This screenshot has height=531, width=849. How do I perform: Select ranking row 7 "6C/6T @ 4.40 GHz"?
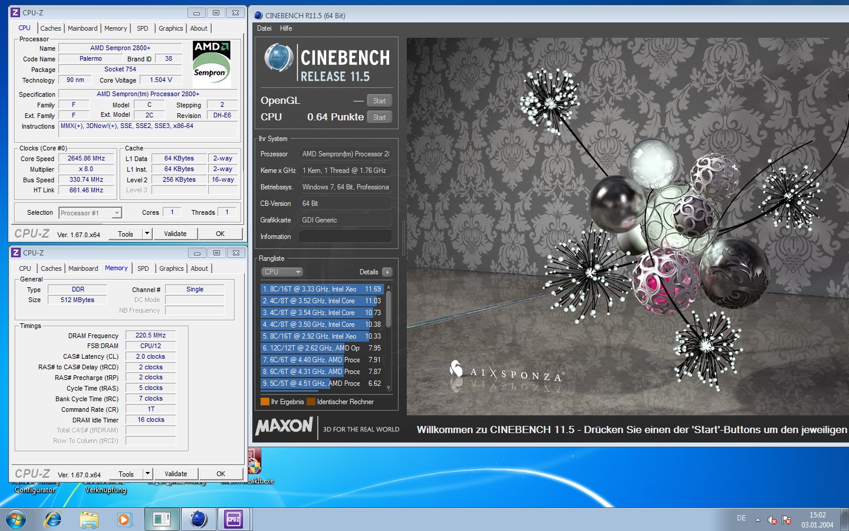(322, 360)
